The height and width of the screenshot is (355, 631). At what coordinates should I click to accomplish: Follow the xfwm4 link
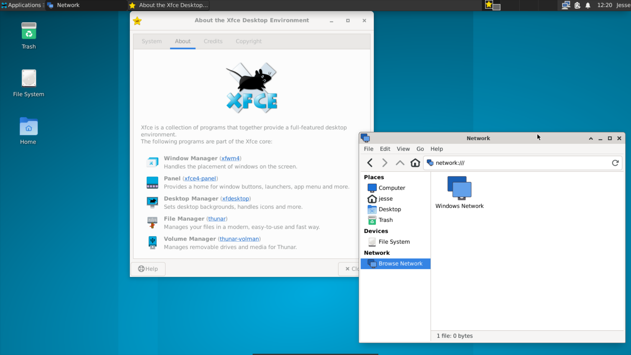point(230,158)
